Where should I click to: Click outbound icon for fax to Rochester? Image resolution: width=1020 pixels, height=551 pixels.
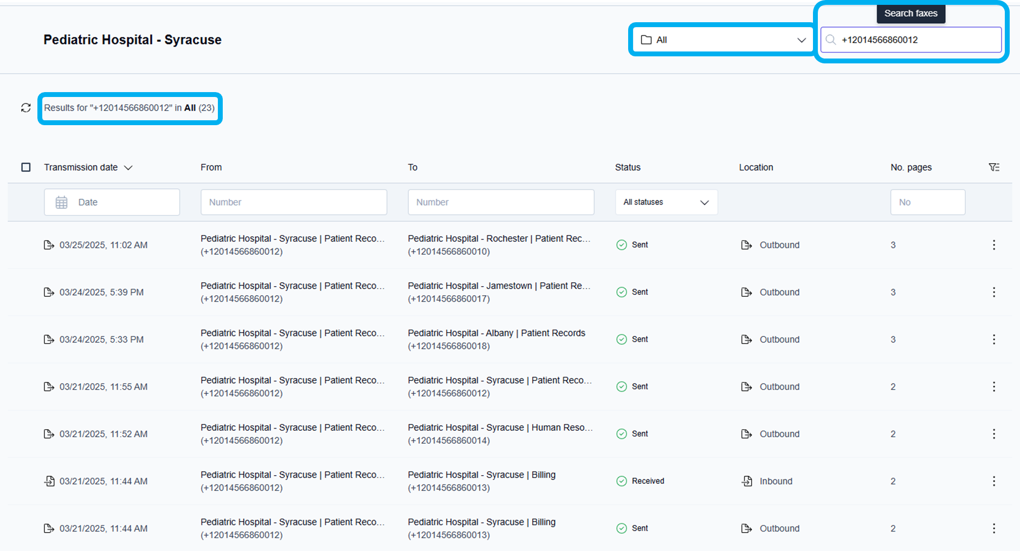point(746,245)
